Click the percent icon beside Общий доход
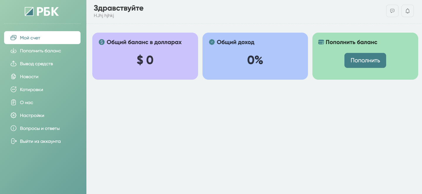This screenshot has height=194, width=422. 212,42
